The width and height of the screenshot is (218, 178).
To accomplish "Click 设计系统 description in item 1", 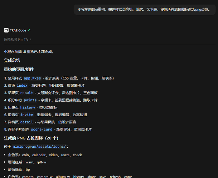I will 79,78.
